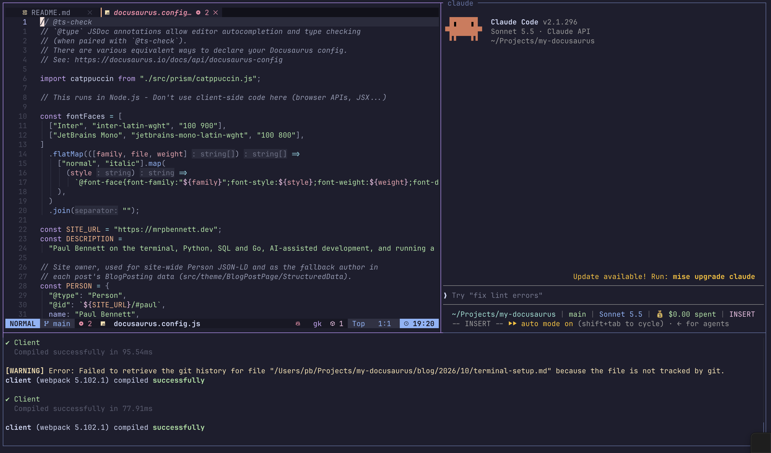Toggle the auto mode on indicator
Image resolution: width=771 pixels, height=453 pixels.
pos(547,324)
